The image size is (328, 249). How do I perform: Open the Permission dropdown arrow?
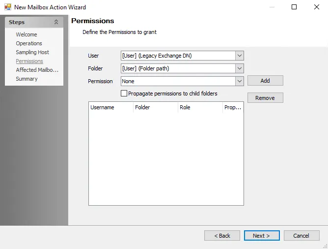[240, 81]
